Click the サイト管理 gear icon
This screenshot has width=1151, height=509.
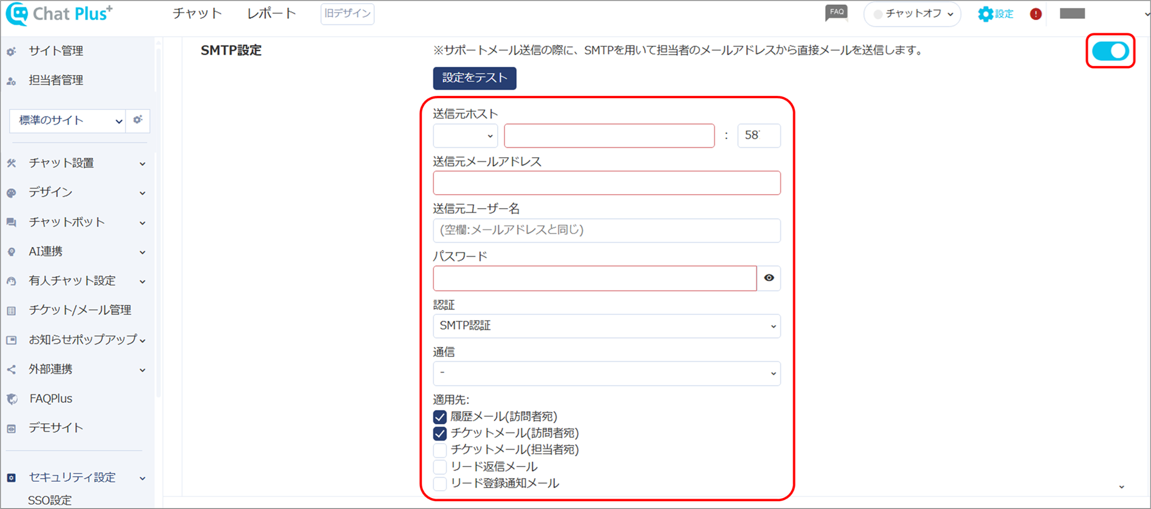(x=12, y=52)
